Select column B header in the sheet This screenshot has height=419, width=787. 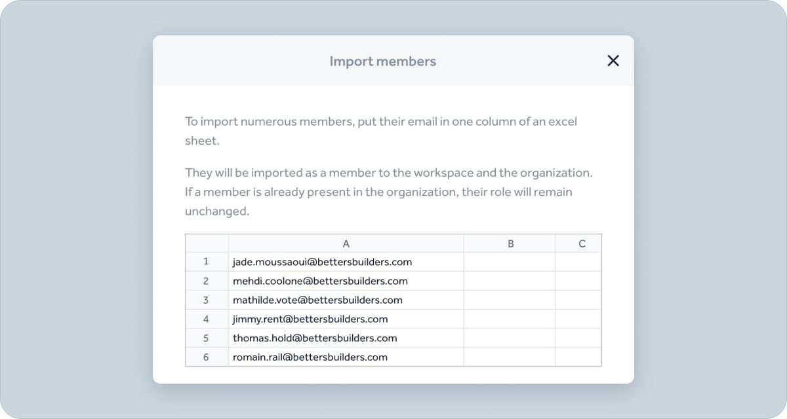pos(510,244)
